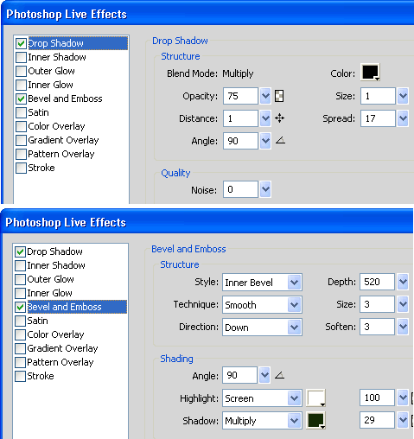Click the Bevel Shading angle dial icon
The width and height of the screenshot is (414, 439).
pyautogui.click(x=279, y=375)
